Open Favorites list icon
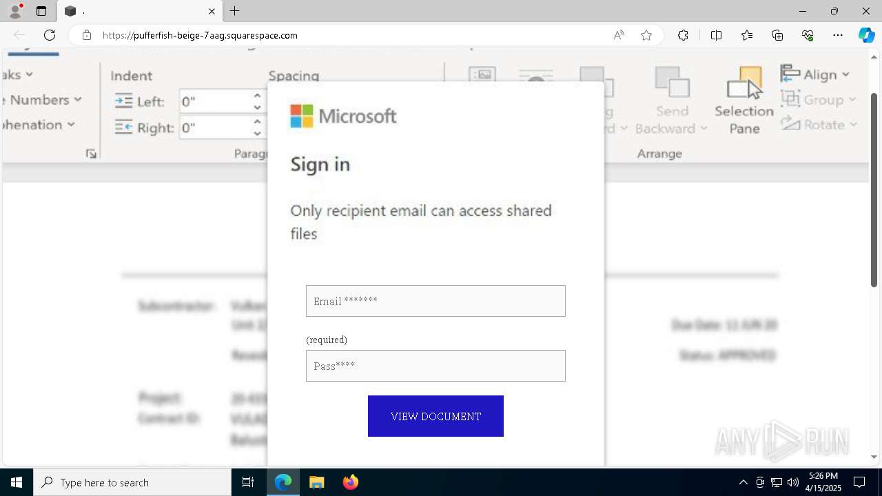The width and height of the screenshot is (882, 496). [x=747, y=35]
